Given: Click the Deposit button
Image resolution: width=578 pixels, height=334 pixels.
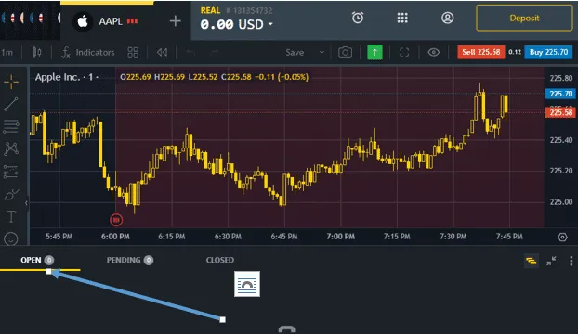Looking at the screenshot, I should (x=524, y=18).
